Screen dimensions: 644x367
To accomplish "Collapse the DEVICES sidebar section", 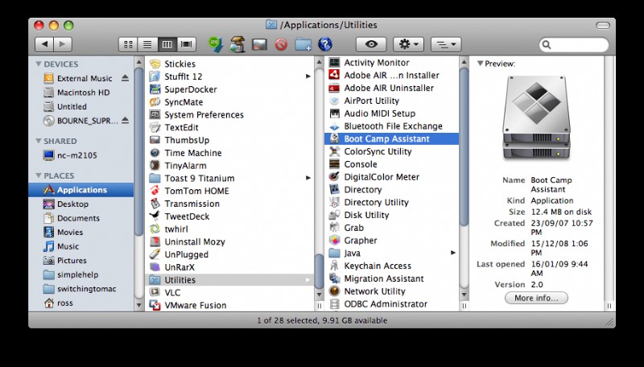I will click(39, 64).
